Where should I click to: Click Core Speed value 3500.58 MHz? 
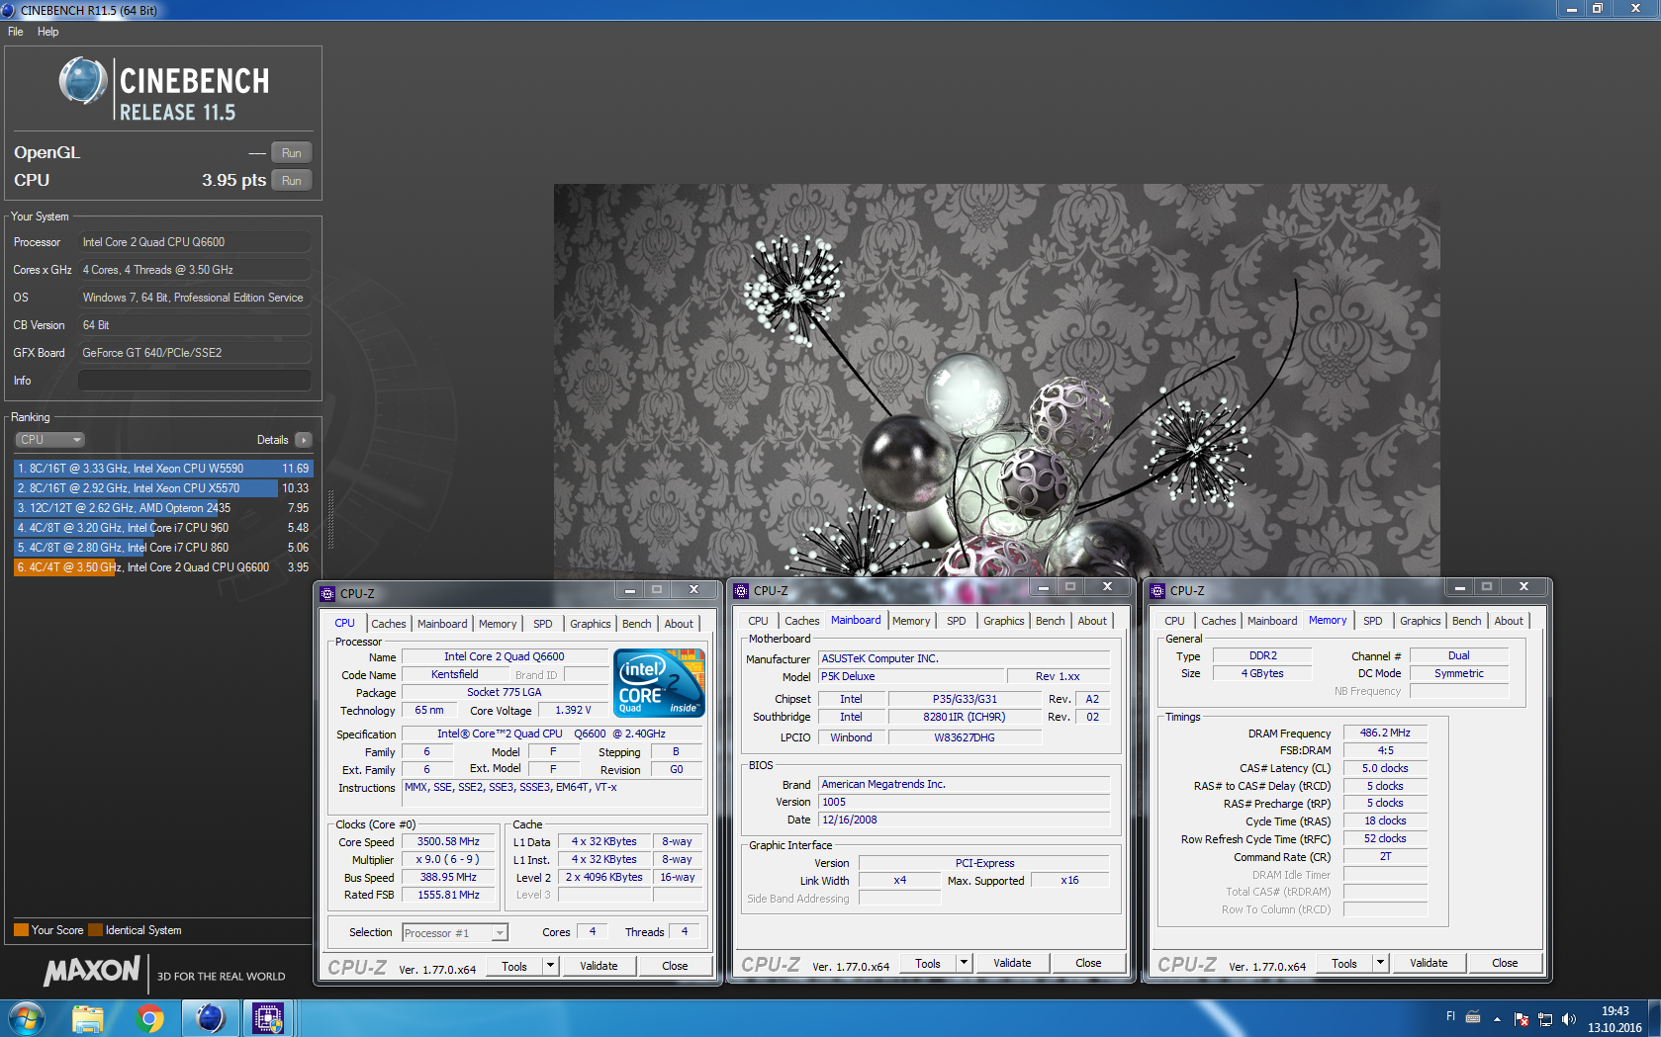448,842
